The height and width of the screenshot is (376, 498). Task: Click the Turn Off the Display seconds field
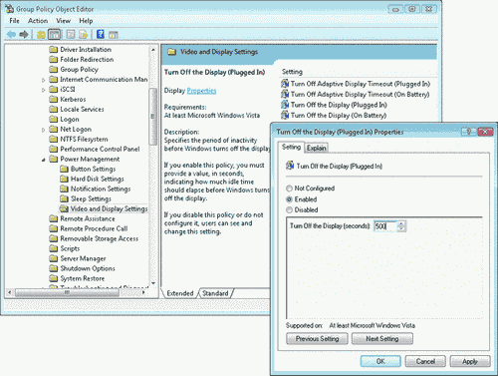[x=385, y=226]
